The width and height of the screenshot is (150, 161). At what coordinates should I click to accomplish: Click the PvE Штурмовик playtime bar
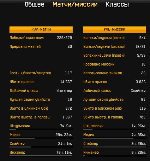coord(115,129)
